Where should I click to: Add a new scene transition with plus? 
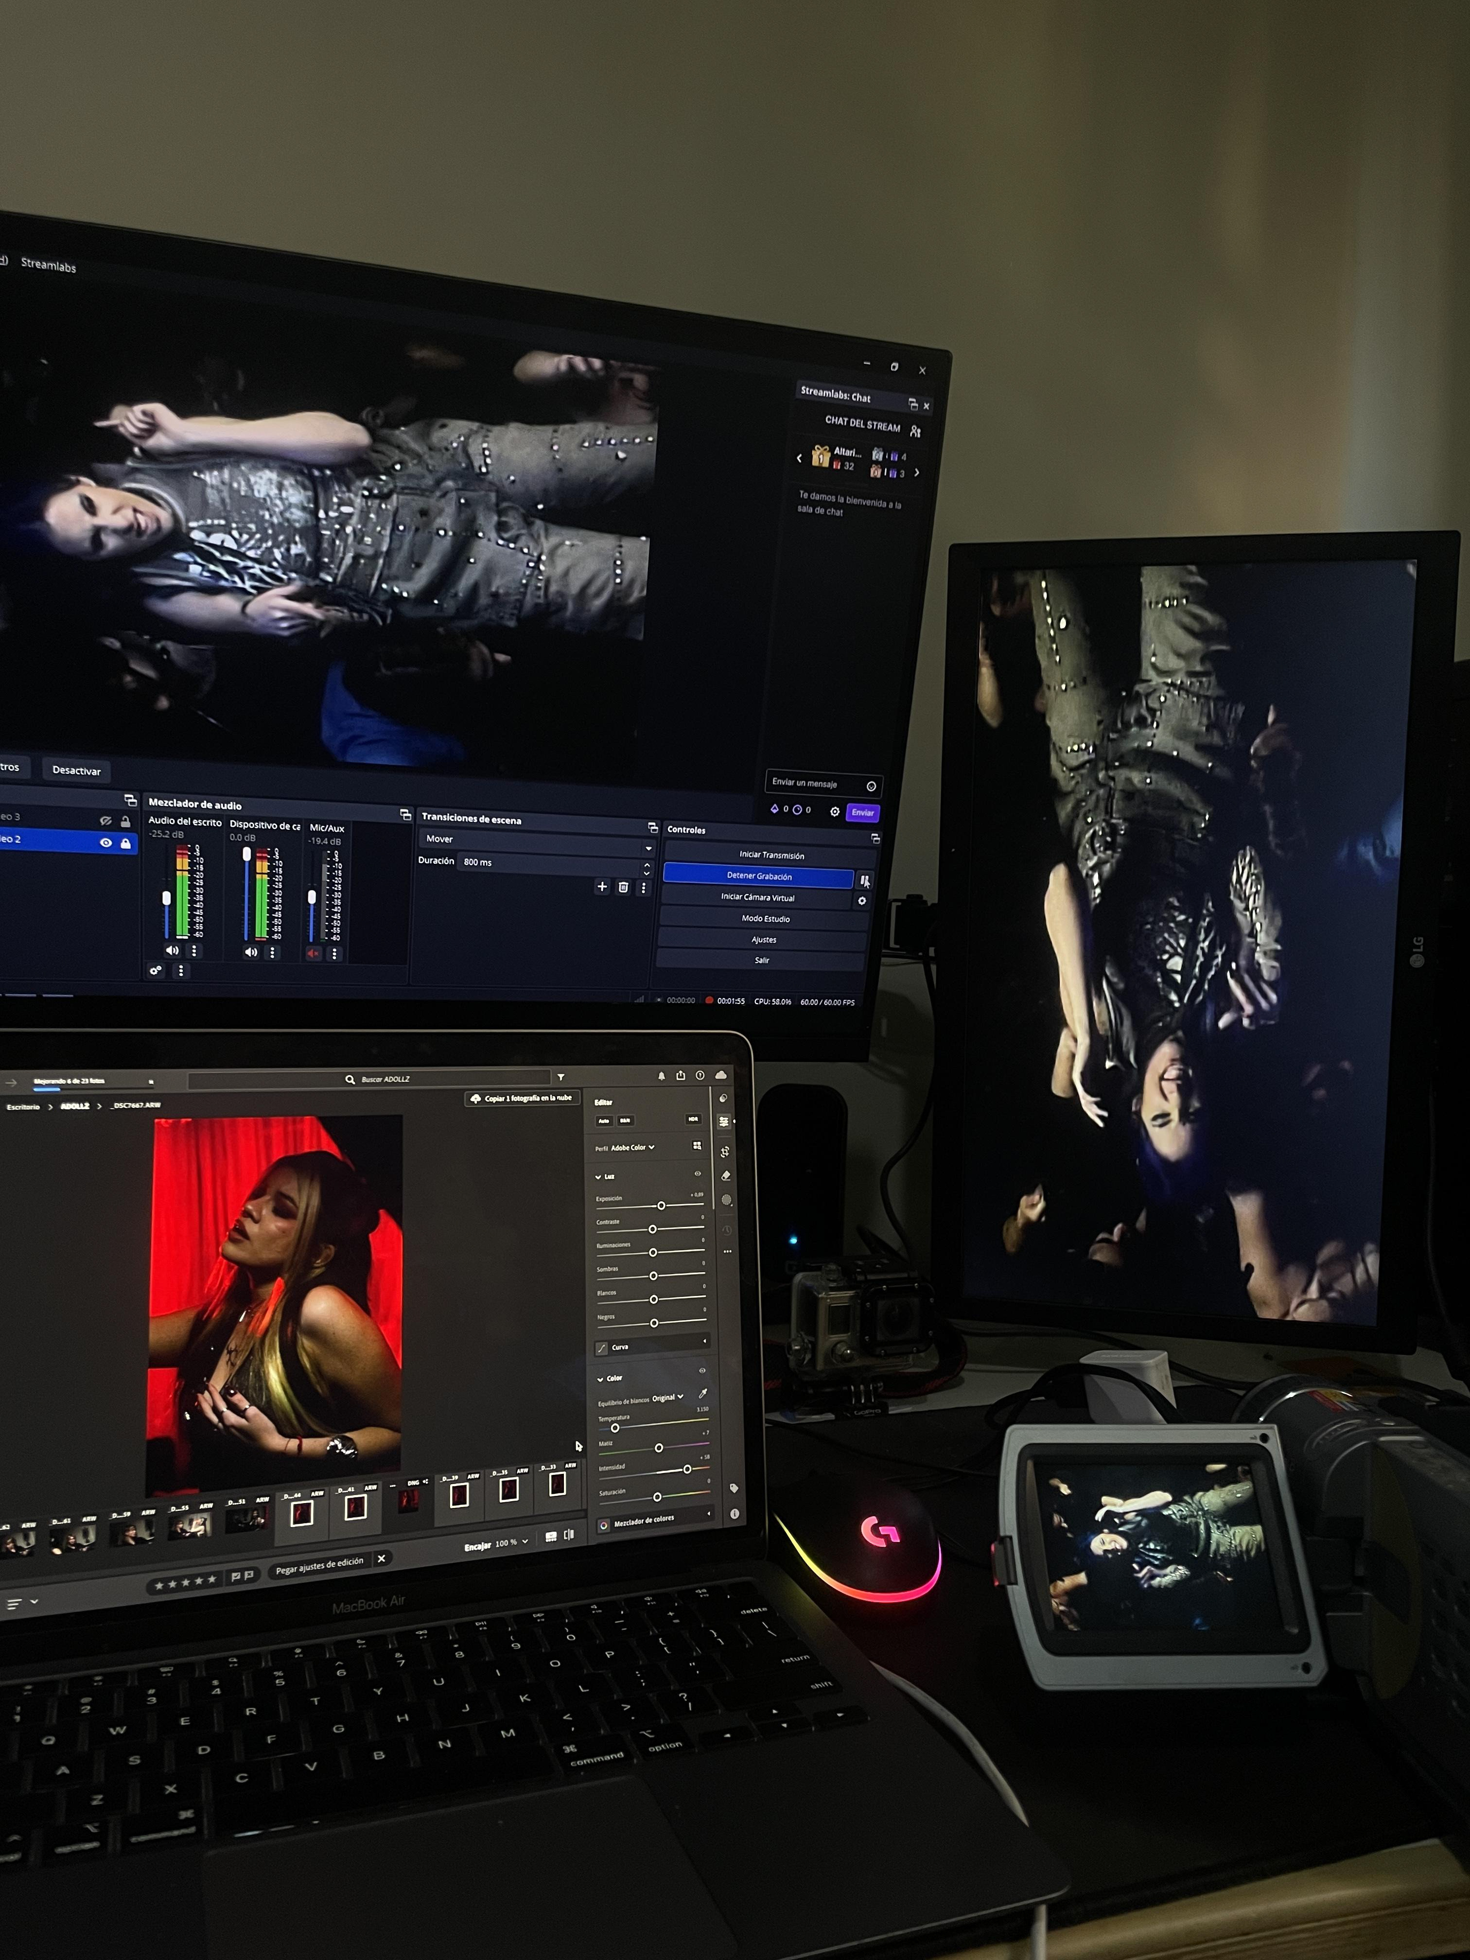click(602, 886)
